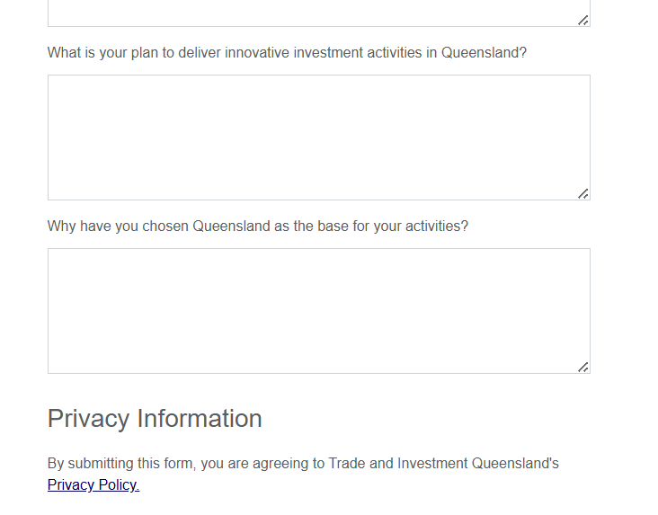
Task: Click the word 'Policy' in the privacy hyperlink
Action: (x=119, y=485)
